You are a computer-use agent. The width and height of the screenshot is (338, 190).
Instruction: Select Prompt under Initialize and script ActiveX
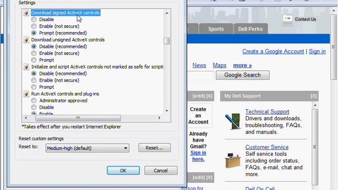[34, 87]
